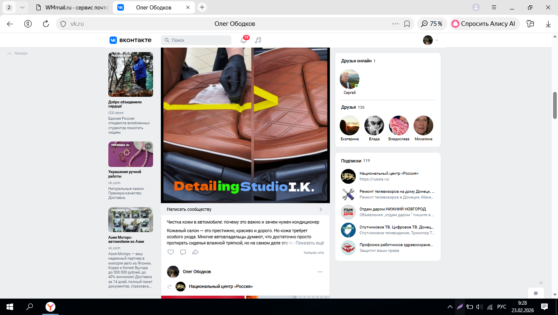This screenshot has width=558, height=315.
Task: Expand the VK profile menu chevron
Action: pyautogui.click(x=437, y=40)
